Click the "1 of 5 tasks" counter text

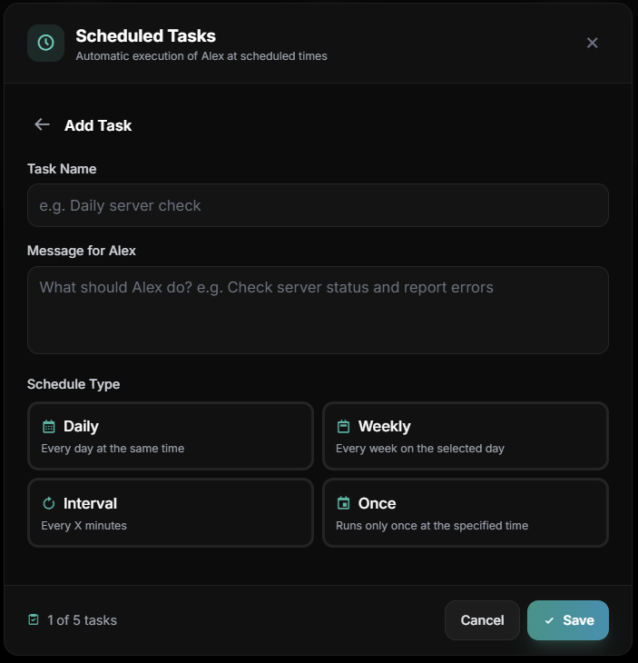point(82,620)
